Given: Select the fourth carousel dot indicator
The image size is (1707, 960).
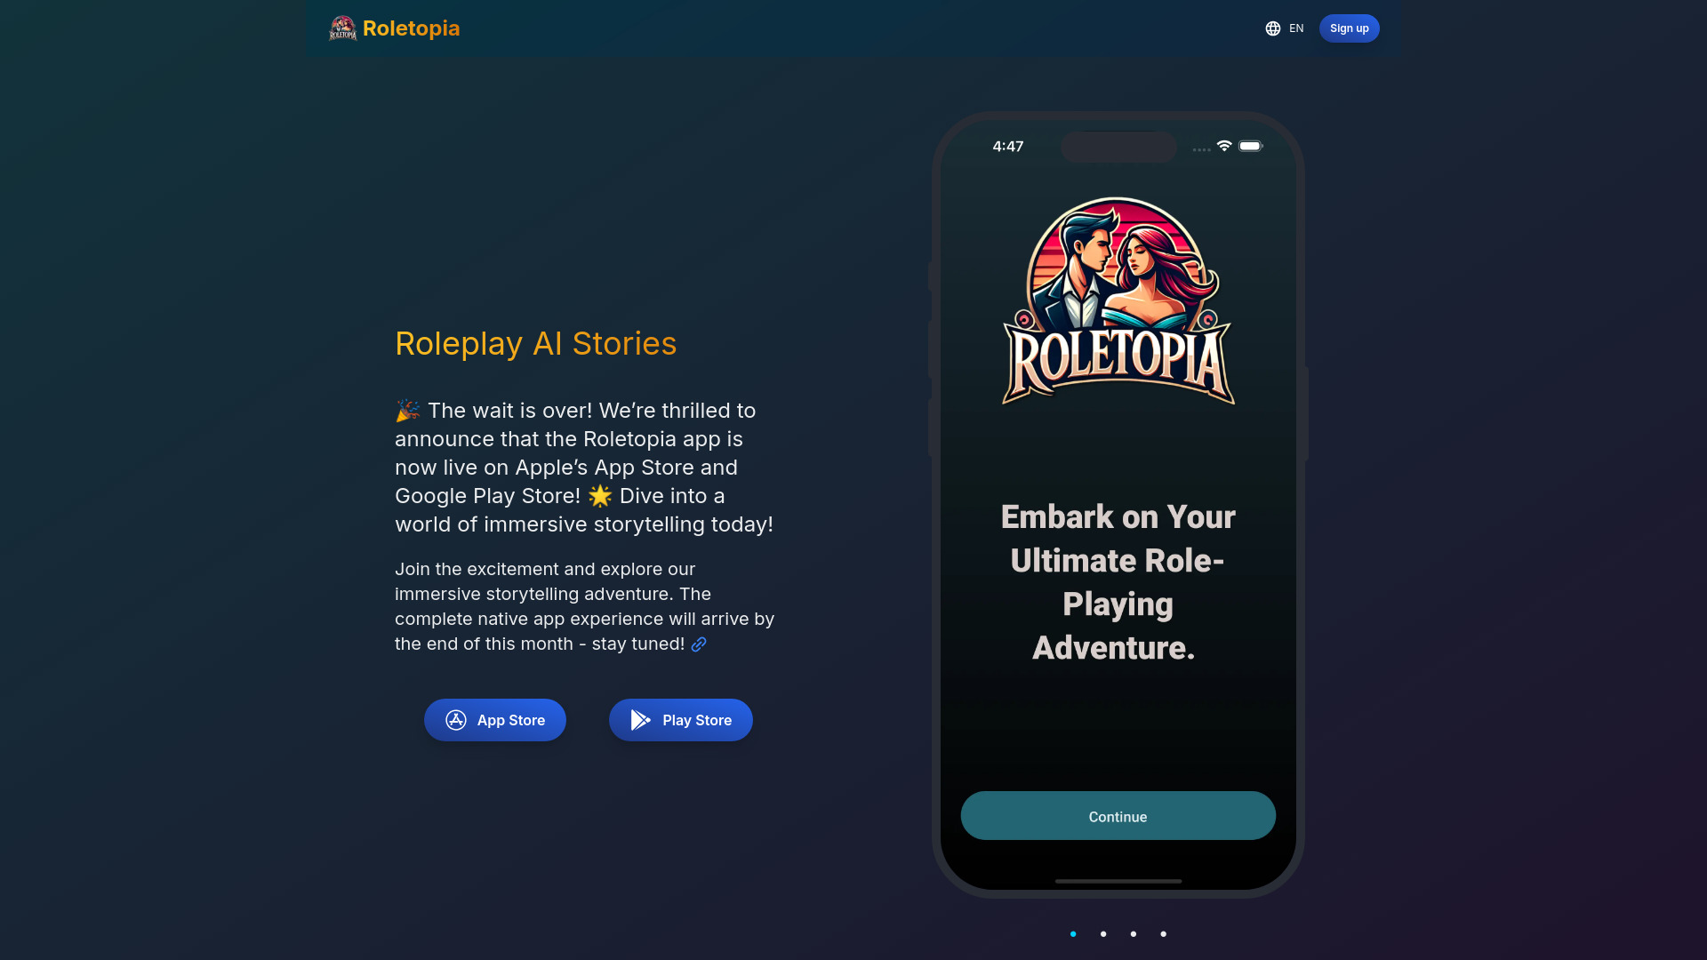Looking at the screenshot, I should coord(1163,933).
